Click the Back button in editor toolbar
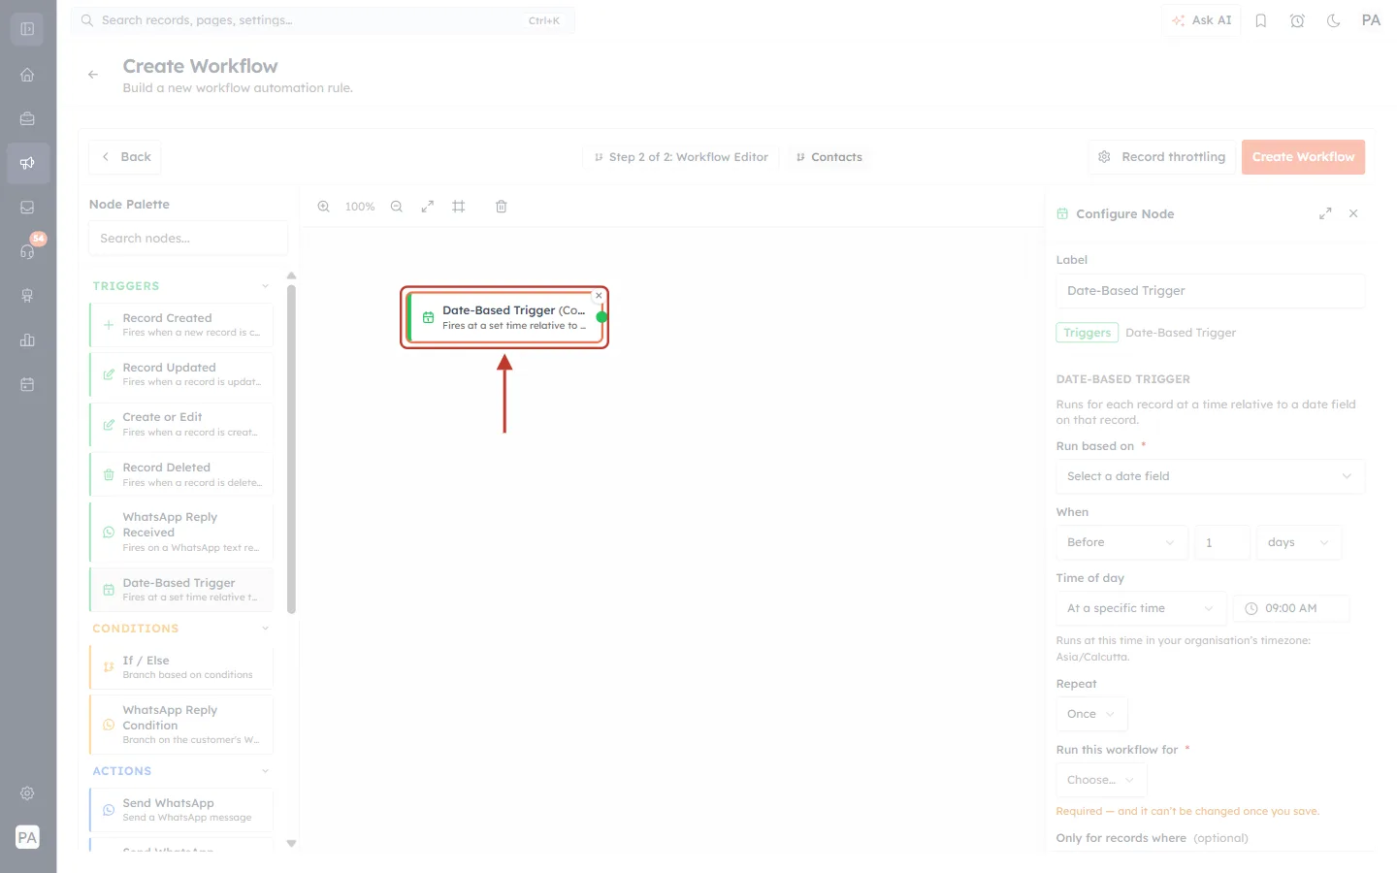 click(125, 157)
